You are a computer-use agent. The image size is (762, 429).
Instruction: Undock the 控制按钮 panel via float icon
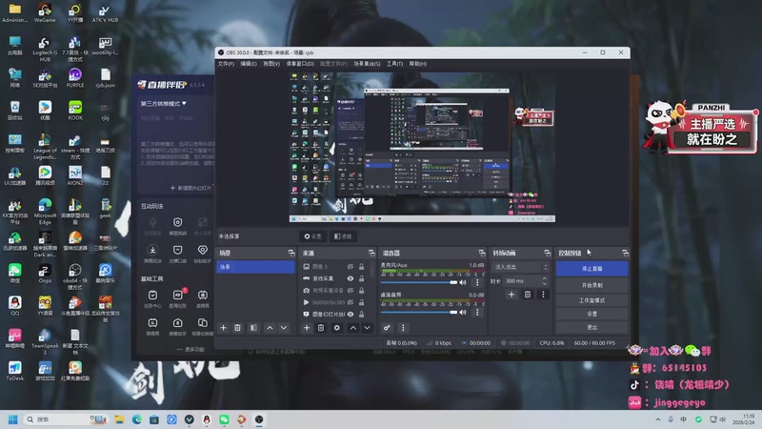point(625,253)
